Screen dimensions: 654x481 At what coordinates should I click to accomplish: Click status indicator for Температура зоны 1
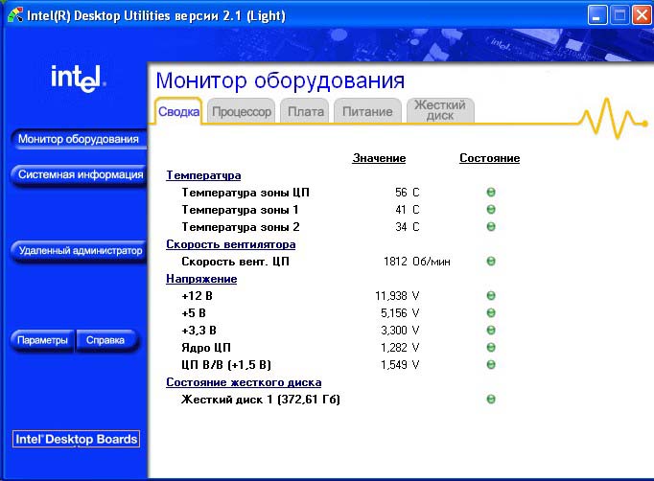[491, 209]
